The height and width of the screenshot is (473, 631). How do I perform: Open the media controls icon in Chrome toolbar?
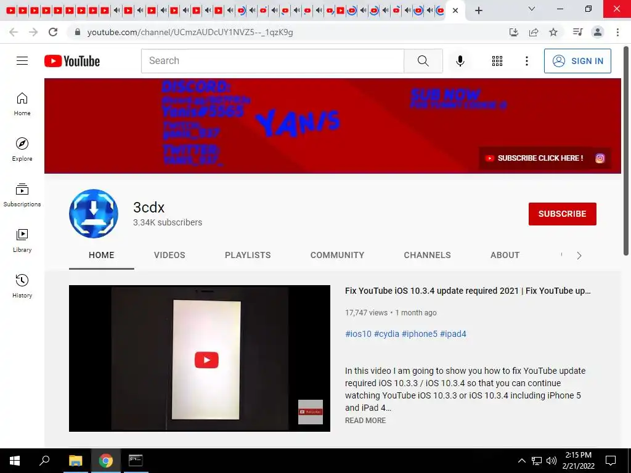577,32
